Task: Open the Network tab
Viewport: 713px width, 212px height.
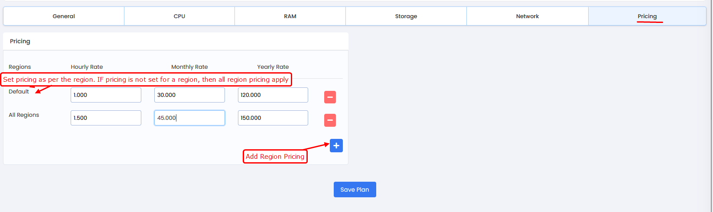Action: (527, 16)
